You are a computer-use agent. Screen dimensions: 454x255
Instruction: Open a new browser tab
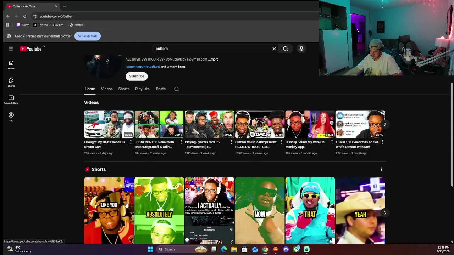pos(65,6)
